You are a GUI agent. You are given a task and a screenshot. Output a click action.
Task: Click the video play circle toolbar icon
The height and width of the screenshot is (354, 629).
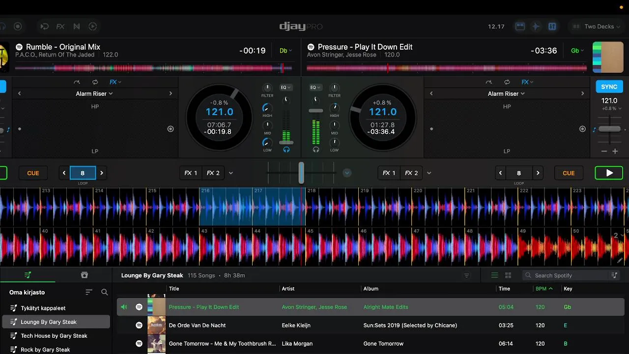click(x=92, y=27)
